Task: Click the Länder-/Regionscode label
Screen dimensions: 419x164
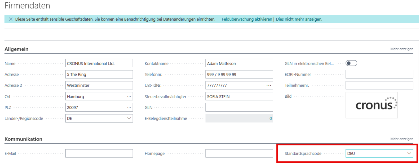Action: (x=24, y=119)
